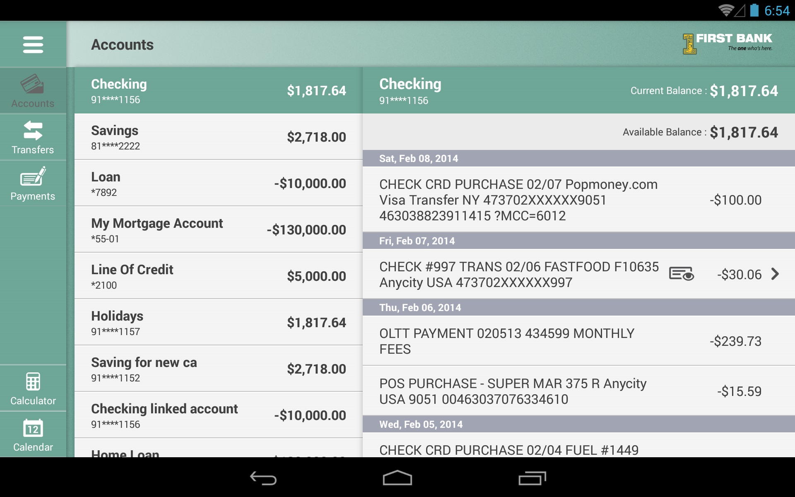View the check image for CHECK #997
The height and width of the screenshot is (497, 795).
[x=682, y=274]
